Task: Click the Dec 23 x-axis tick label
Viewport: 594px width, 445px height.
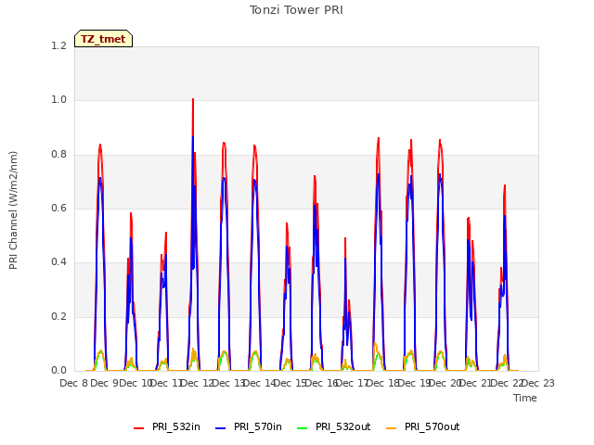Action: click(x=538, y=383)
